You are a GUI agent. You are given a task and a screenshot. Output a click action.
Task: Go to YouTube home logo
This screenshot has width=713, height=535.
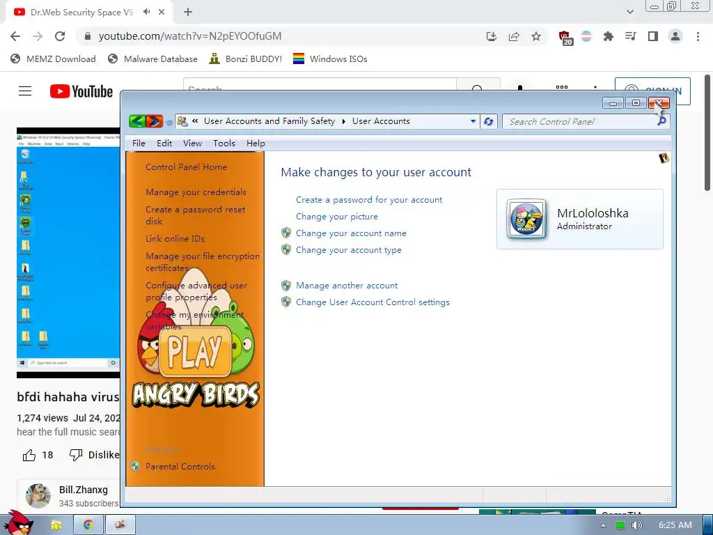[81, 91]
